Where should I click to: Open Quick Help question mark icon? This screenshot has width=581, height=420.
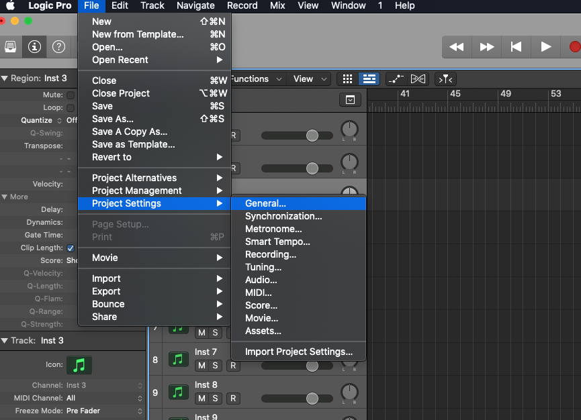(58, 46)
